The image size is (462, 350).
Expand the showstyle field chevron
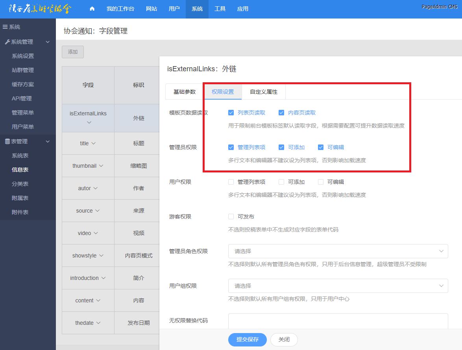point(102,256)
